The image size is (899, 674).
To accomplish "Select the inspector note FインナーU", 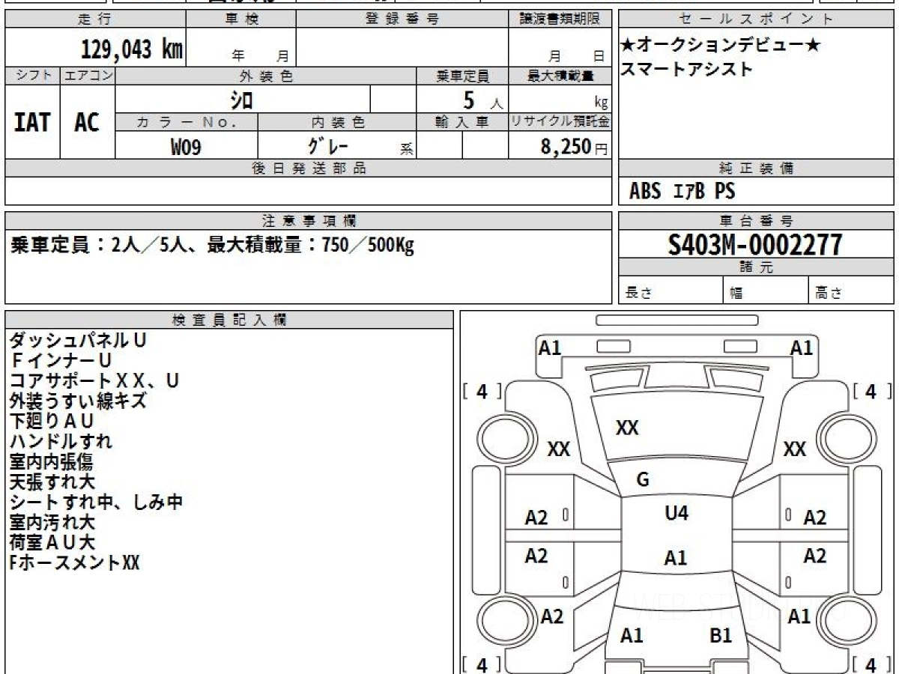I will tap(61, 360).
